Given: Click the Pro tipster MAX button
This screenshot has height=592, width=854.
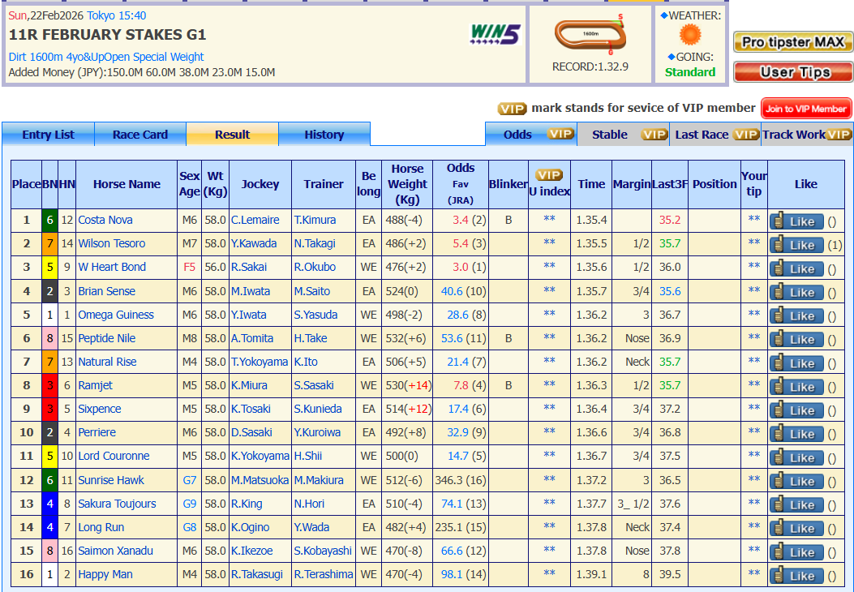Looking at the screenshot, I should click(x=793, y=42).
